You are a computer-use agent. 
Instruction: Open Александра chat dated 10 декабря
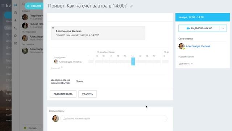click(x=32, y=38)
